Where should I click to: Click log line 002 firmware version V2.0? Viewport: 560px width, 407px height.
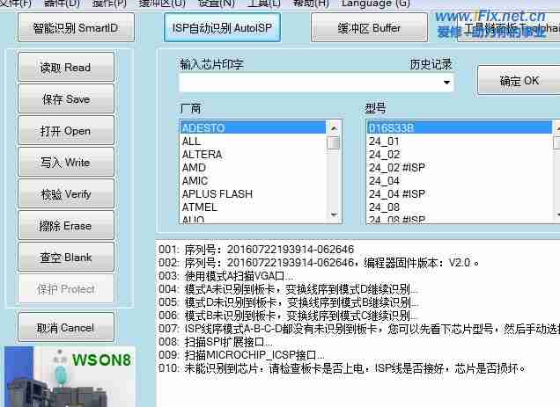point(319,263)
